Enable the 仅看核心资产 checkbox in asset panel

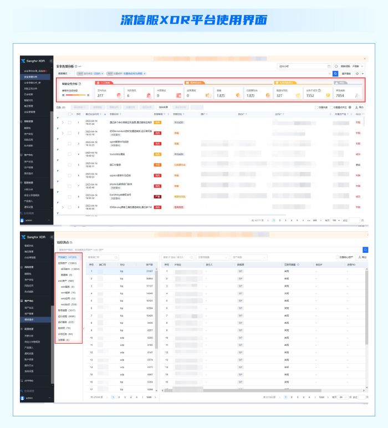pyautogui.click(x=338, y=257)
